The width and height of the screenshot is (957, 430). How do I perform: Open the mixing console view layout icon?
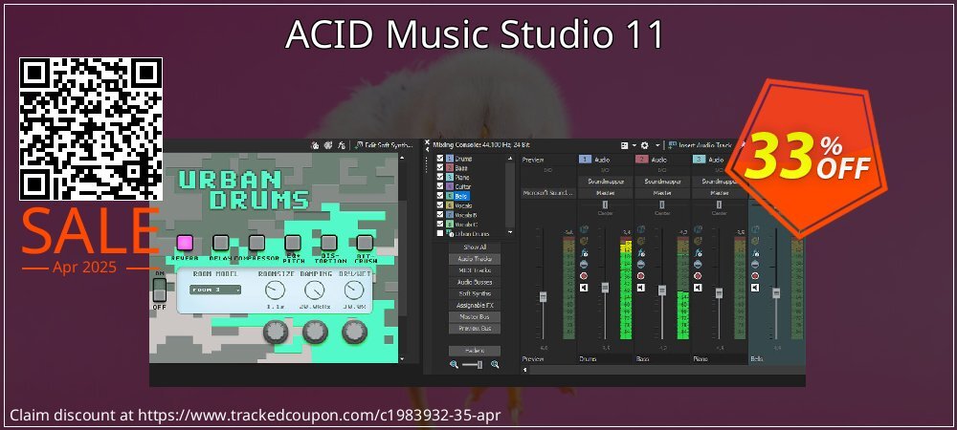(624, 145)
